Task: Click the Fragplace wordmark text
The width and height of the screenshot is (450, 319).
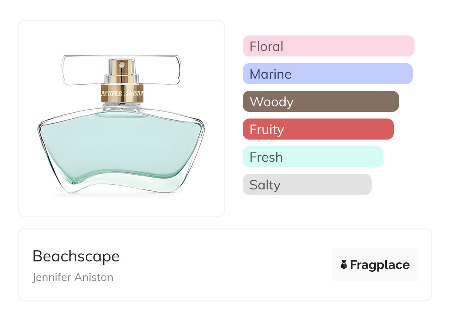Action: (380, 265)
